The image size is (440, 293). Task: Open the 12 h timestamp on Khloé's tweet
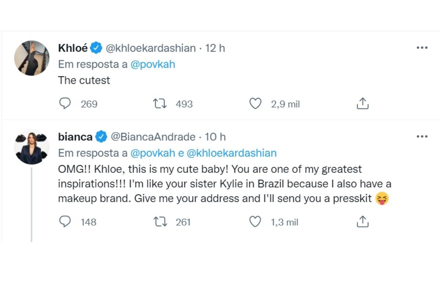[x=215, y=48]
